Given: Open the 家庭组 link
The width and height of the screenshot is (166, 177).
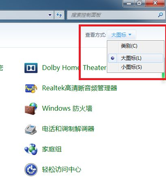Looking at the screenshot, I should 52,149.
